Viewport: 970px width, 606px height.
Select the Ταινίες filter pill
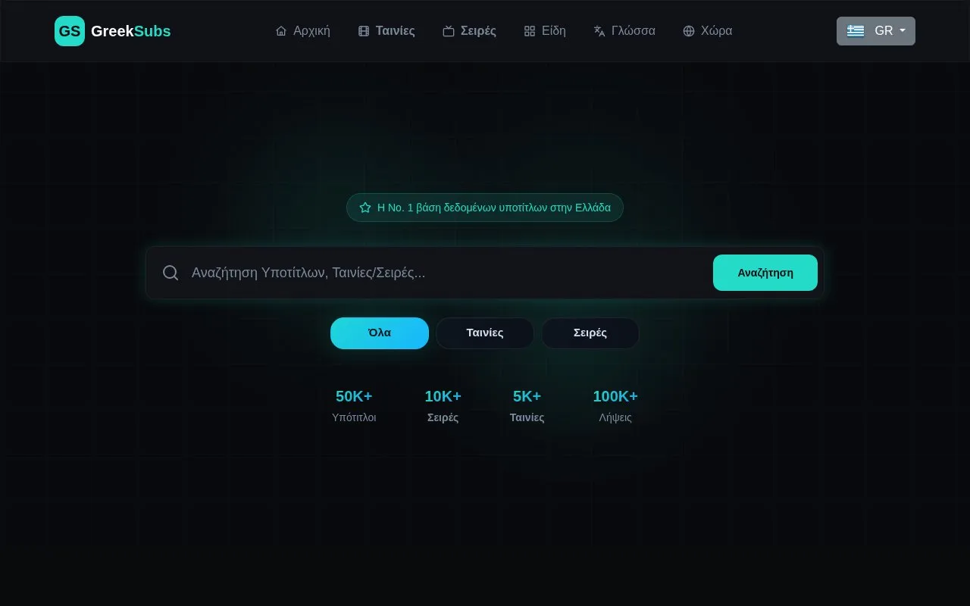(x=485, y=333)
